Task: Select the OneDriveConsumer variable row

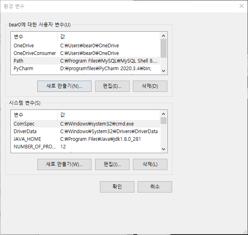Action: point(86,53)
